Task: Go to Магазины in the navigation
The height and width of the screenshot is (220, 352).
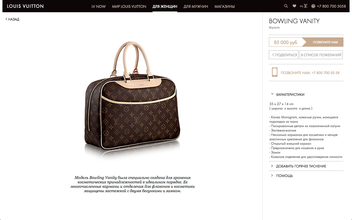Action: (x=225, y=6)
